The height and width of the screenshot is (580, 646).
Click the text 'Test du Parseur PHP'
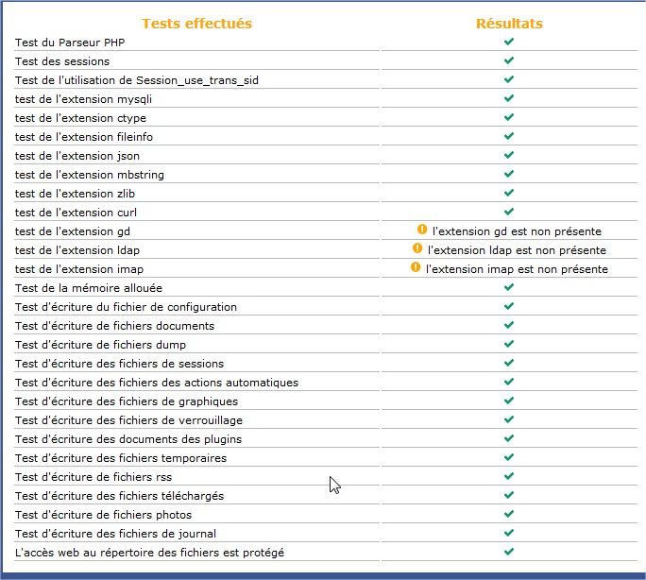(x=70, y=43)
